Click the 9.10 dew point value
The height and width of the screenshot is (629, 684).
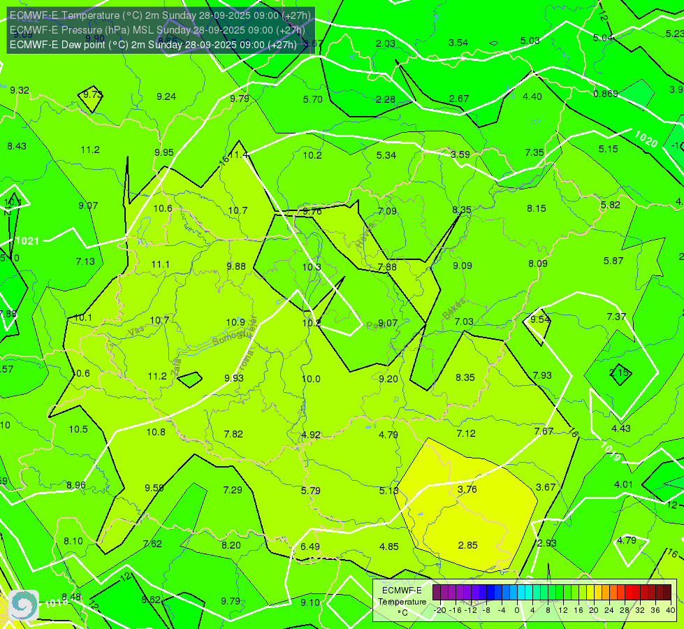(310, 603)
